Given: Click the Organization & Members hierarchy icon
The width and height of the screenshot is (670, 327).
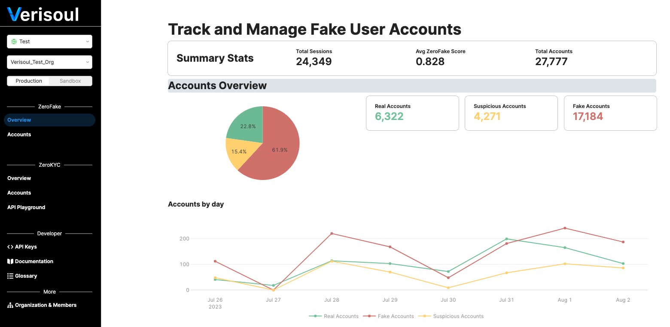Looking at the screenshot, I should click(x=10, y=305).
